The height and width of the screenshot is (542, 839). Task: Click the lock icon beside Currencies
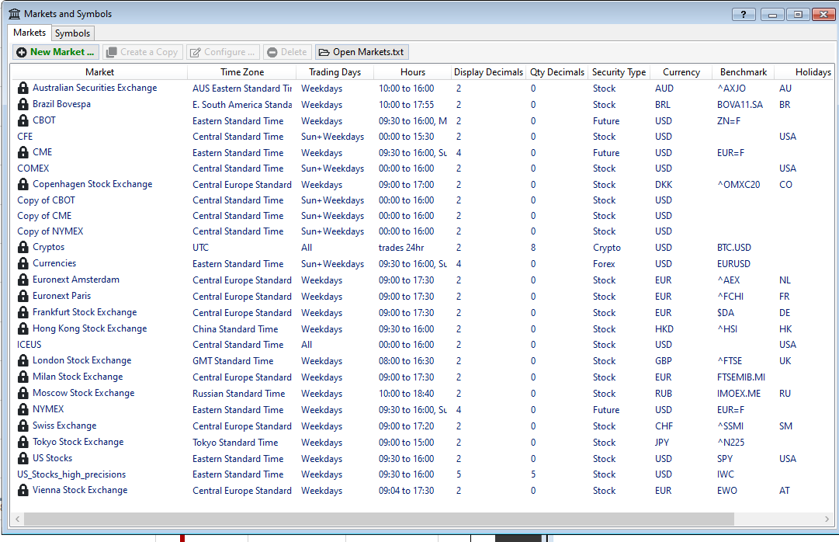tap(23, 263)
